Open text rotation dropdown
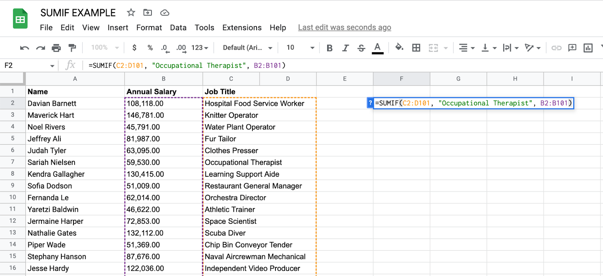The height and width of the screenshot is (276, 603). 533,48
